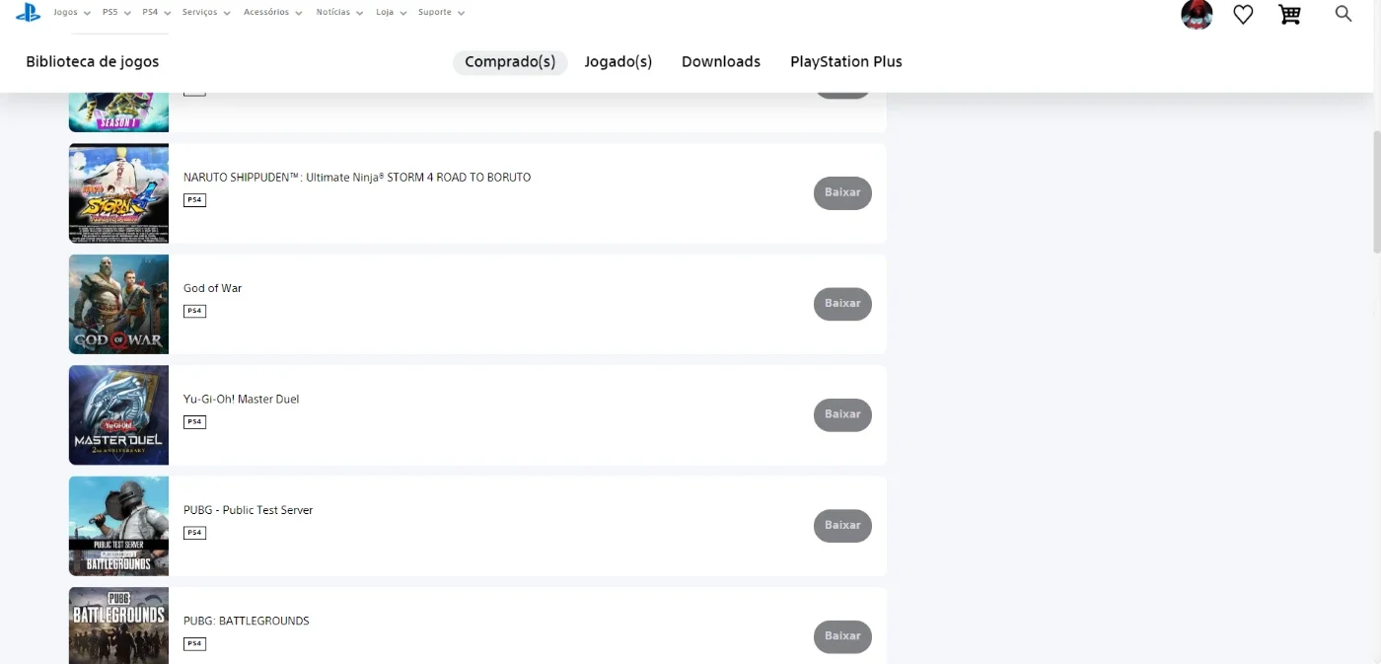
Task: Open the wishlist heart icon
Action: tap(1243, 14)
